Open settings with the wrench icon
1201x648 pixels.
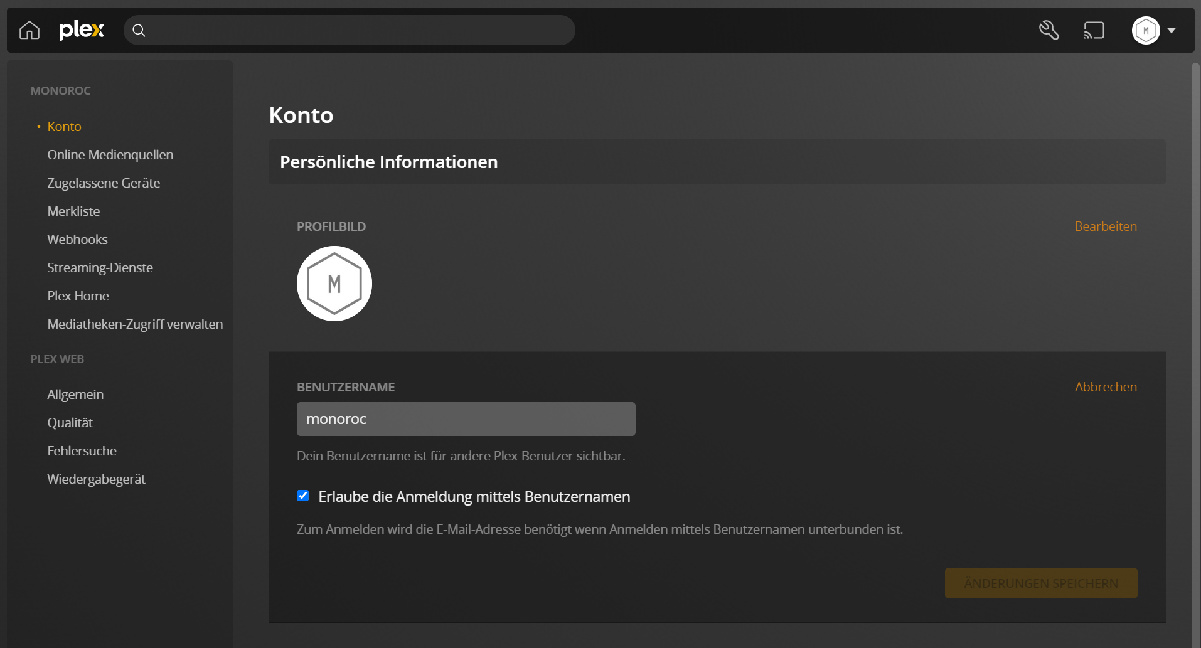pos(1049,30)
